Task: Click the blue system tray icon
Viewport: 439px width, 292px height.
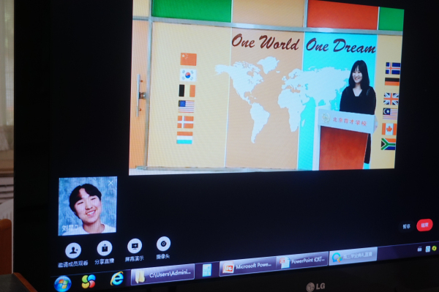Action: click(428, 249)
